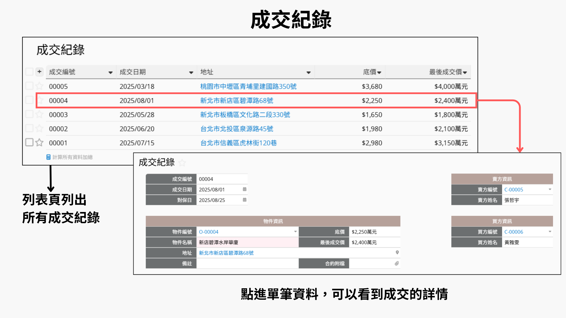
Task: Open calendar picker for 成交日期 field
Action: [x=244, y=189]
